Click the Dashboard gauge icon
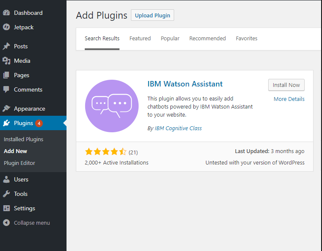 point(6,13)
